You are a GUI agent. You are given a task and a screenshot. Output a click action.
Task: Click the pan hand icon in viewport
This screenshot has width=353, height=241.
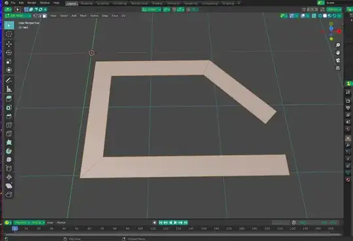pyautogui.click(x=338, y=53)
